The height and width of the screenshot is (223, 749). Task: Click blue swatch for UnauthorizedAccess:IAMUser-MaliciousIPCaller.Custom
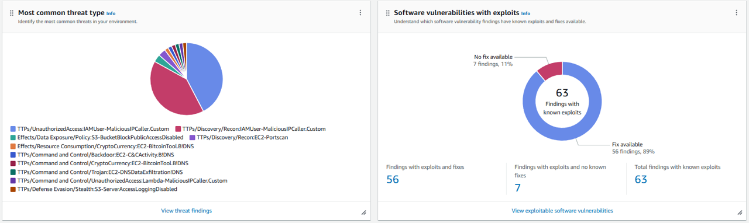pyautogui.click(x=13, y=128)
